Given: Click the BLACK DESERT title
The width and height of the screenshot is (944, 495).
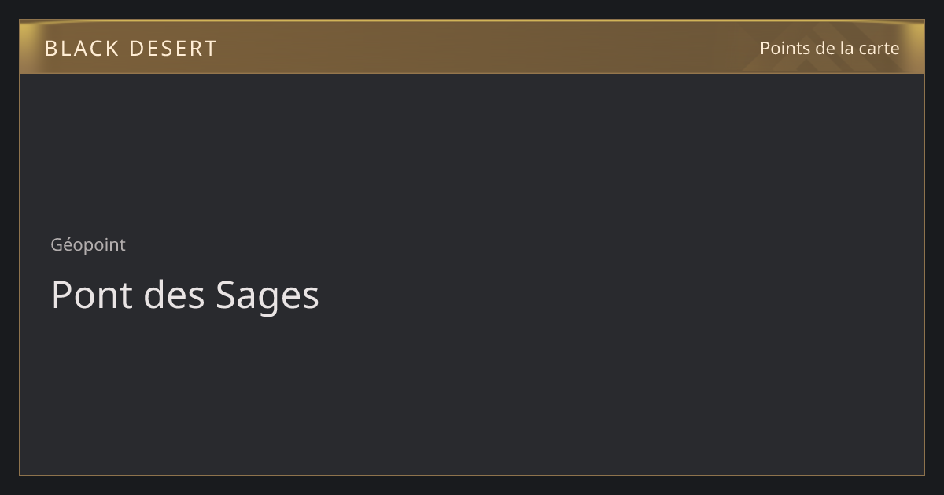Looking at the screenshot, I should click(x=131, y=49).
